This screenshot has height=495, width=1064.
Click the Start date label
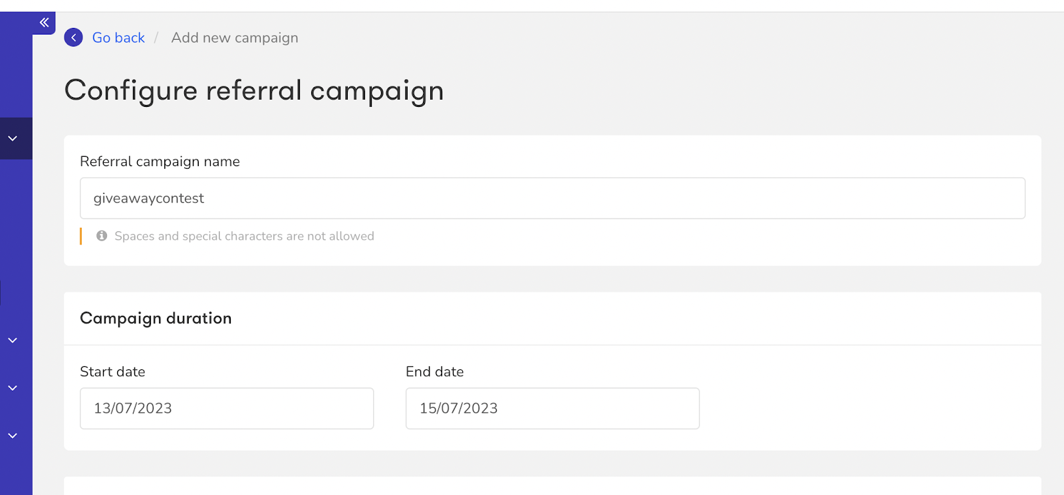coord(112,371)
